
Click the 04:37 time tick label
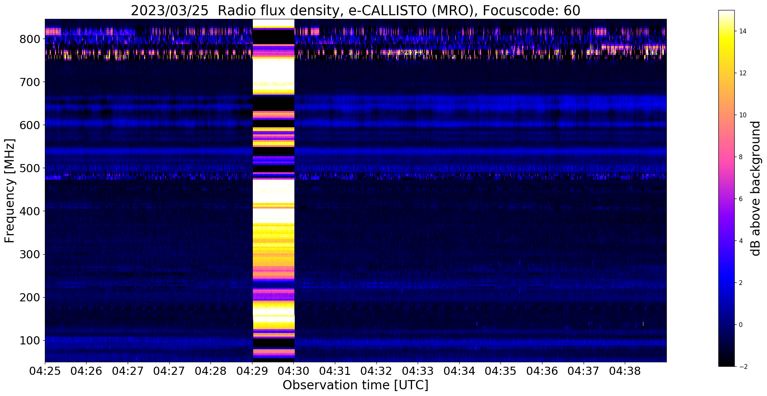click(x=584, y=371)
